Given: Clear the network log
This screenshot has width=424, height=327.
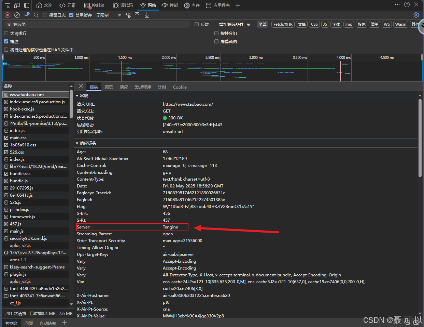Looking at the screenshot, I should click(17, 15).
